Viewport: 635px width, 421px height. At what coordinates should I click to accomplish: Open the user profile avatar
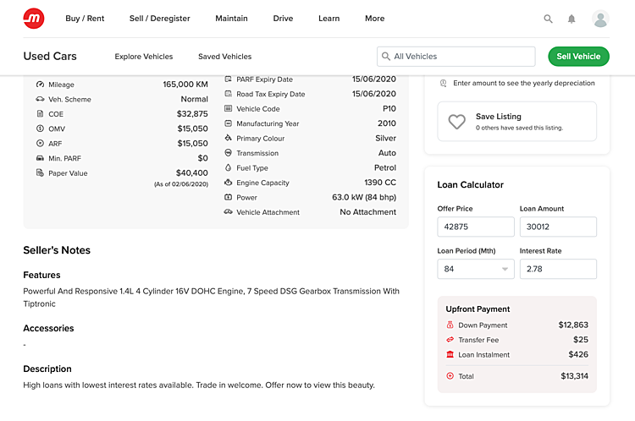click(x=600, y=19)
